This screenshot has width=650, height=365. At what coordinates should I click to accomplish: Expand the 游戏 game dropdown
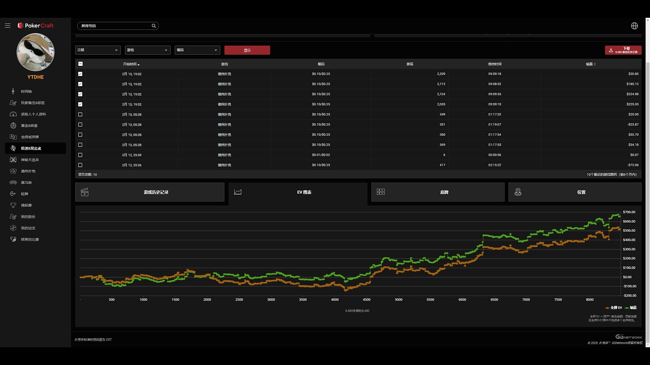point(147,50)
